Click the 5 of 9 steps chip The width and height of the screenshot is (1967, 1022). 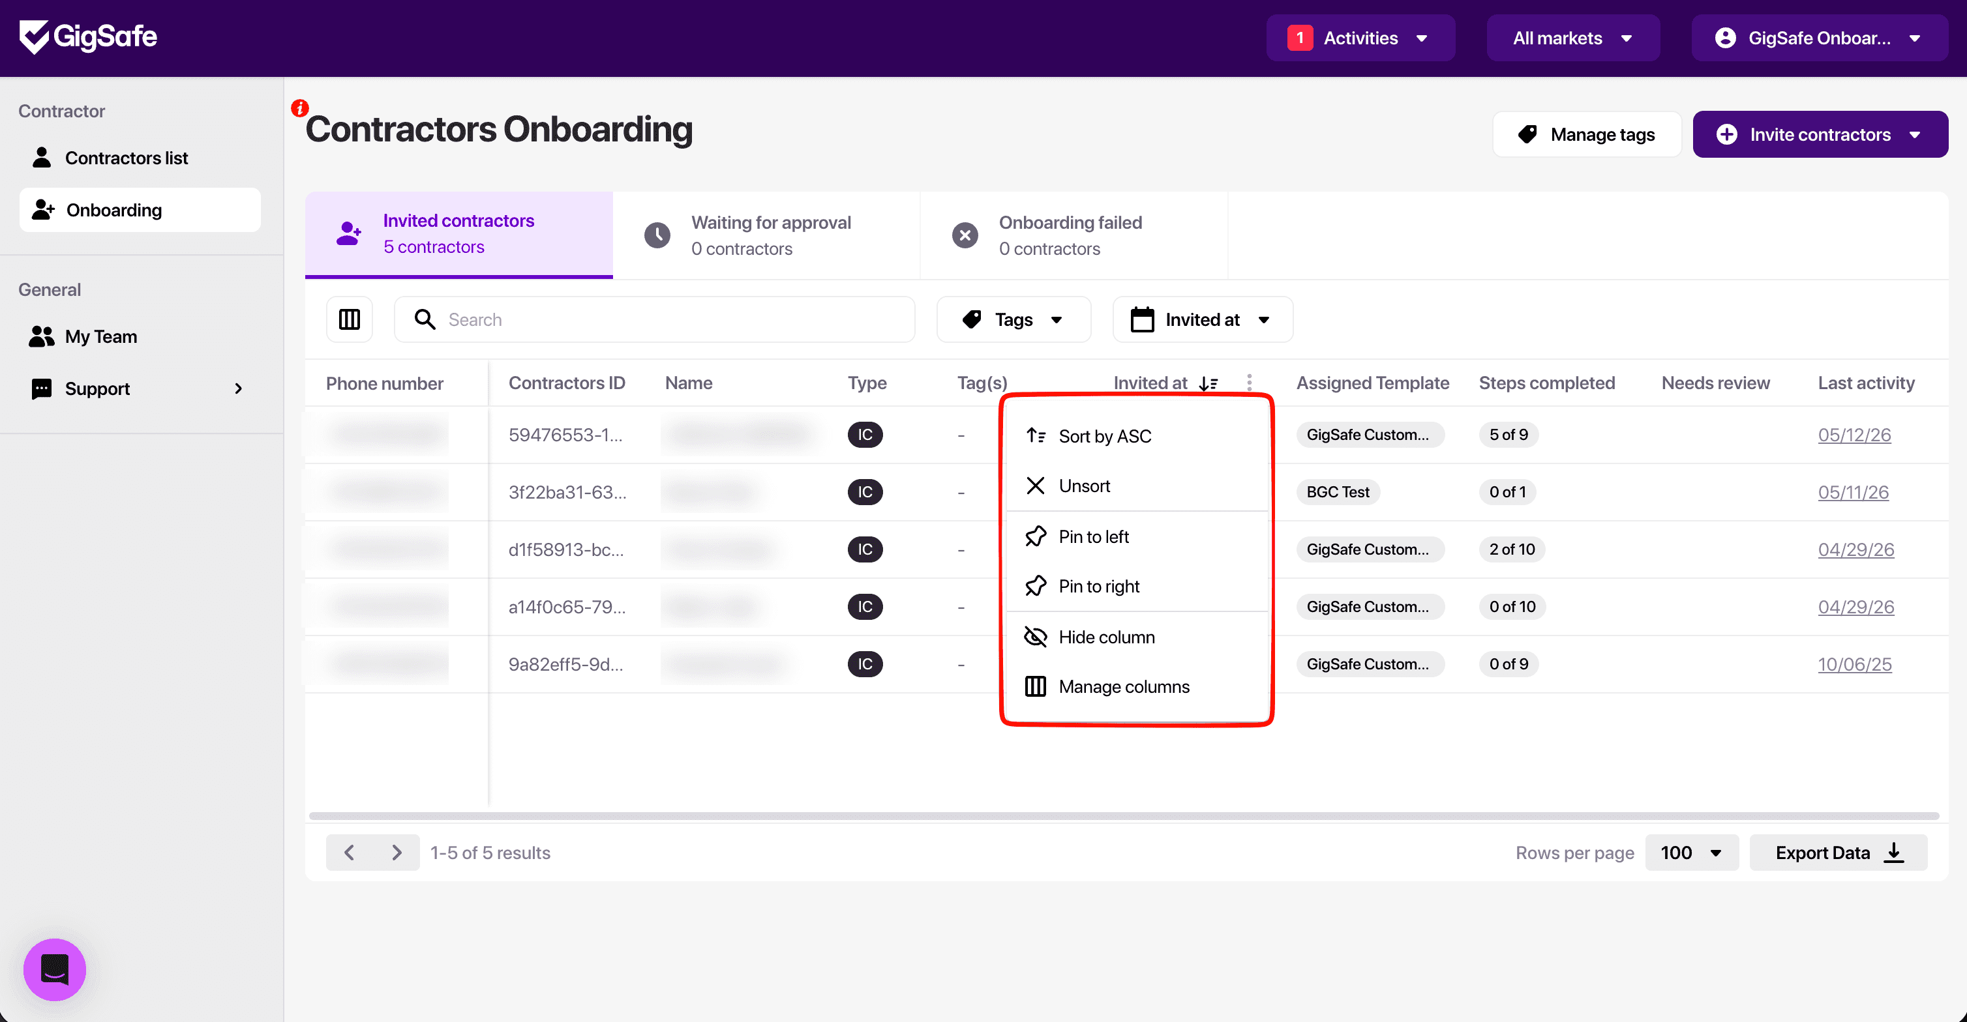pyautogui.click(x=1508, y=434)
